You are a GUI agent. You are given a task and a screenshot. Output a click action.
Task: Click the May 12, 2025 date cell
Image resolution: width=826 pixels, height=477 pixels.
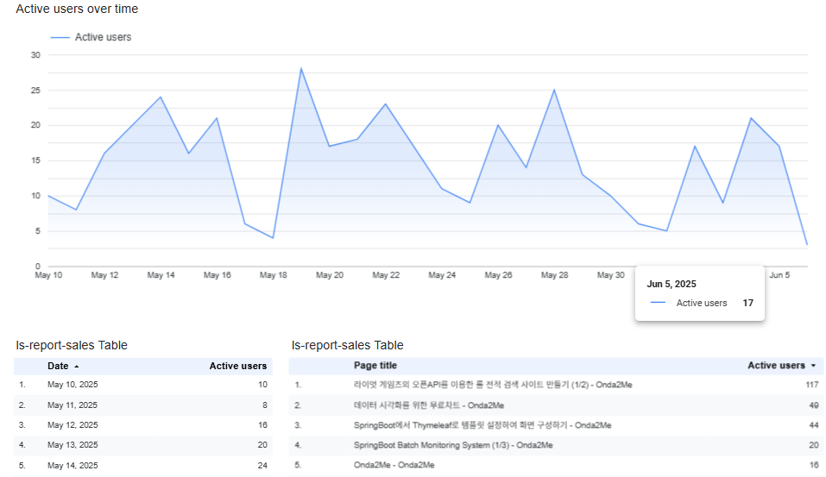pyautogui.click(x=73, y=425)
